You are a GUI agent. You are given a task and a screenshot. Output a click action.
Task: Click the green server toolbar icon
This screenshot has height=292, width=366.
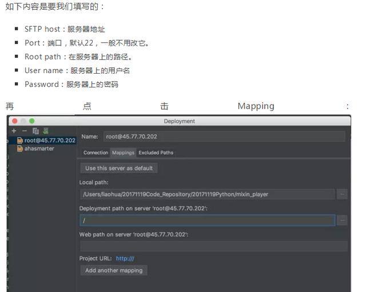coord(46,131)
